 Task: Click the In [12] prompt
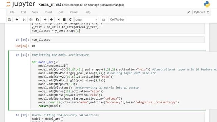(22, 115)
